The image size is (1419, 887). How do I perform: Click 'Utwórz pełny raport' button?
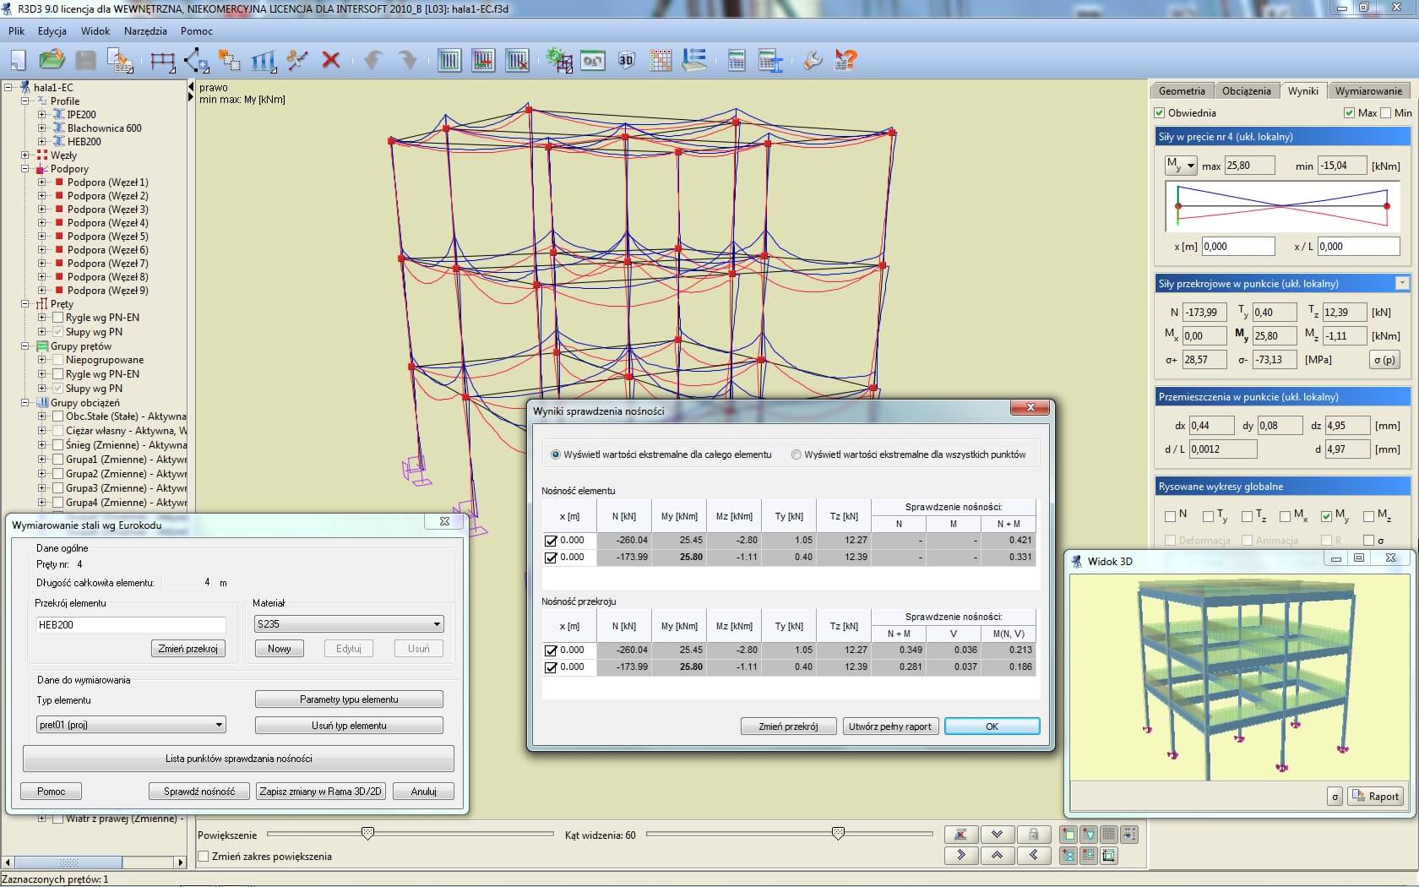[890, 726]
